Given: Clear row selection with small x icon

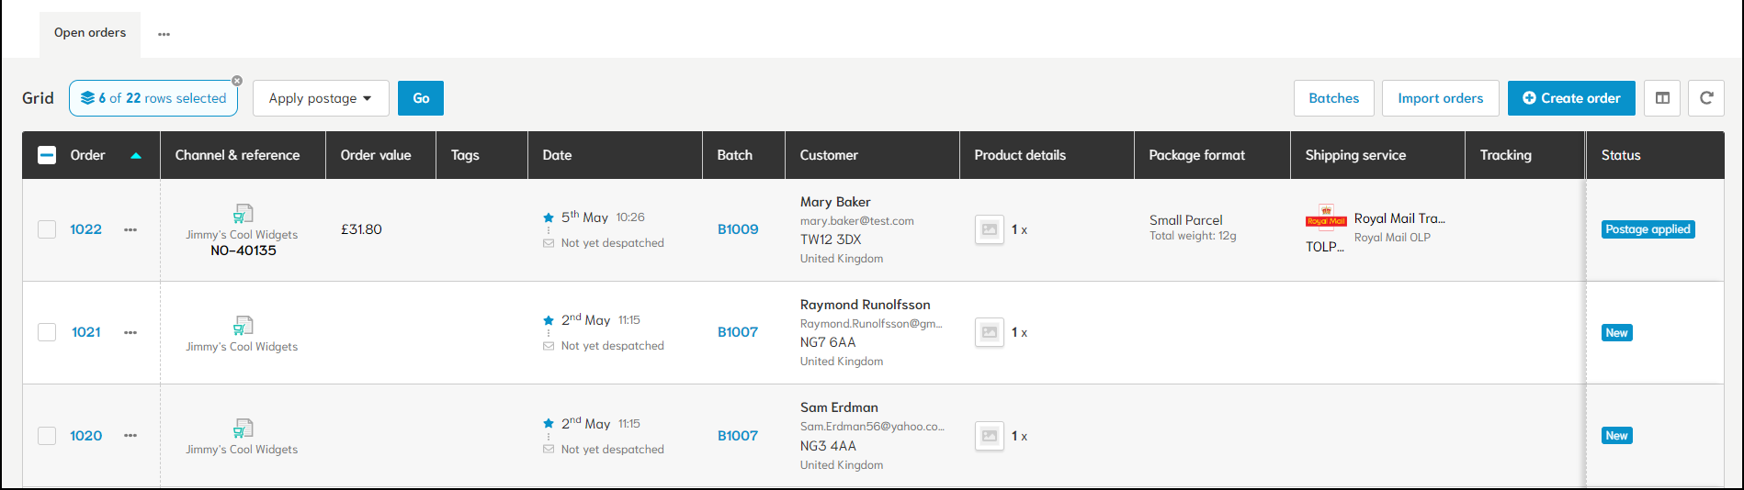Looking at the screenshot, I should point(237,81).
